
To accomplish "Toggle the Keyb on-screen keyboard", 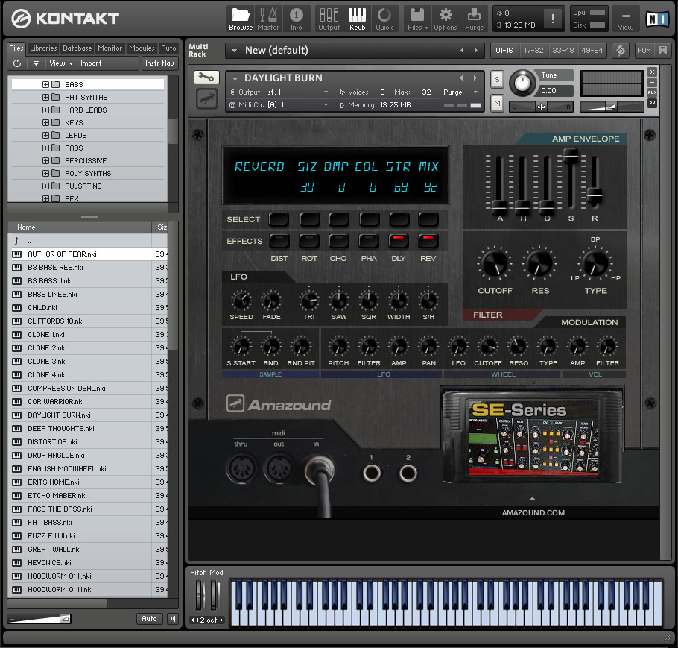I will 357,19.
